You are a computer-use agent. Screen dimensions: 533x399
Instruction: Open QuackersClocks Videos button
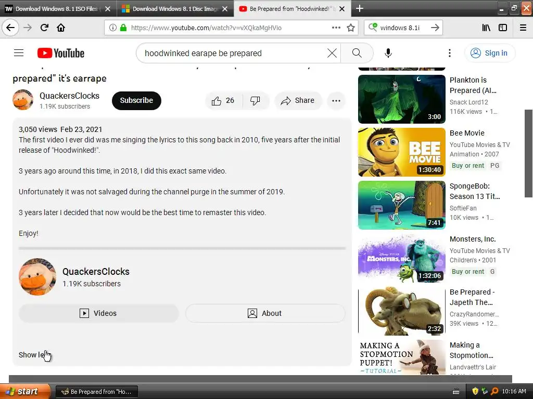pyautogui.click(x=98, y=313)
